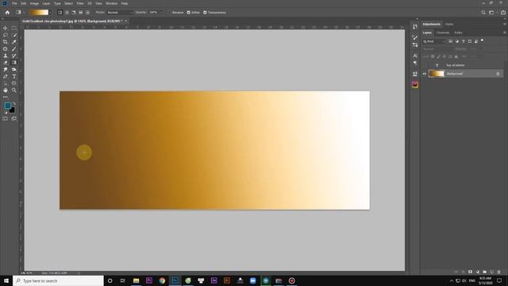Image resolution: width=508 pixels, height=286 pixels.
Task: Select the Zoom tool
Action: (14, 90)
